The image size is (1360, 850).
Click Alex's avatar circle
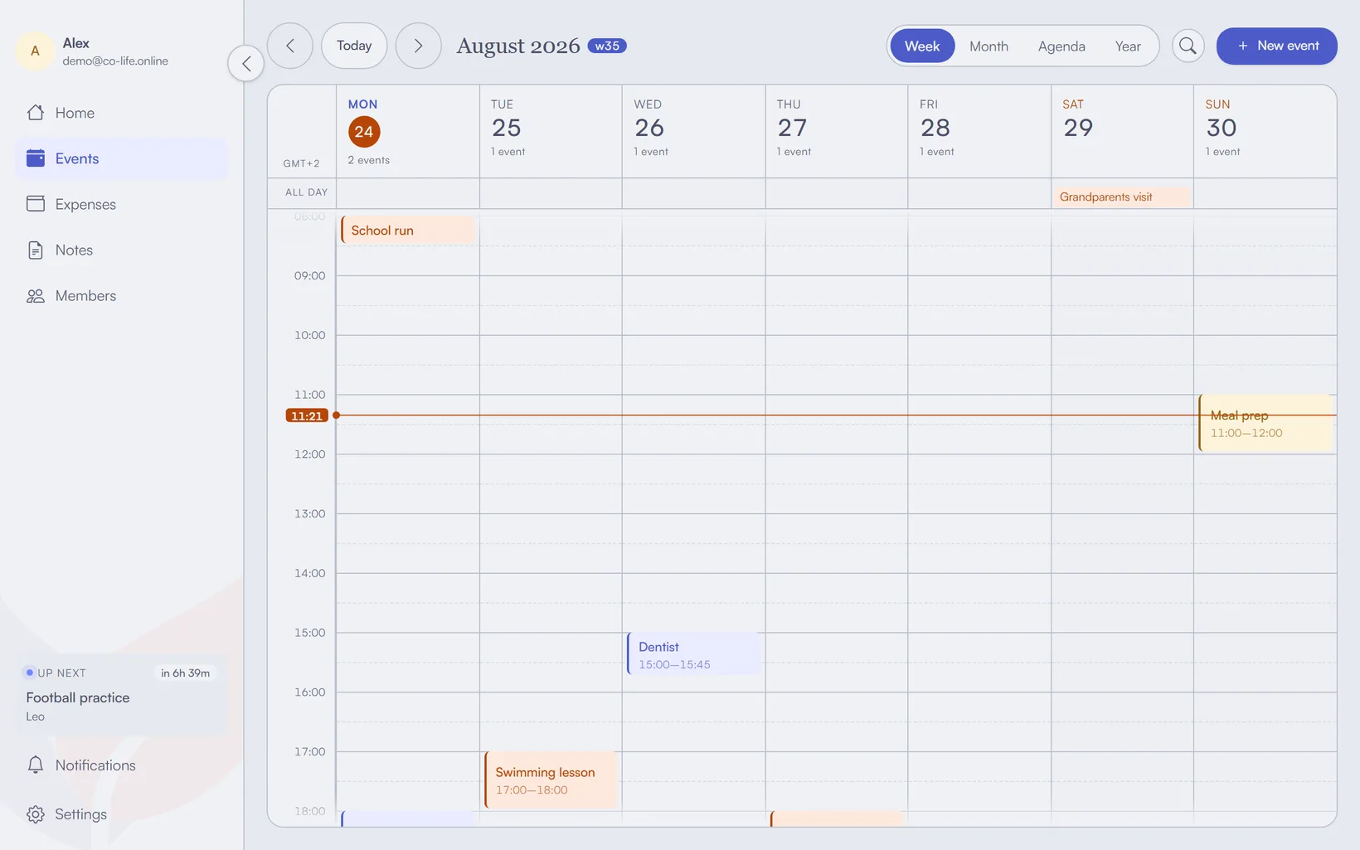[35, 51]
